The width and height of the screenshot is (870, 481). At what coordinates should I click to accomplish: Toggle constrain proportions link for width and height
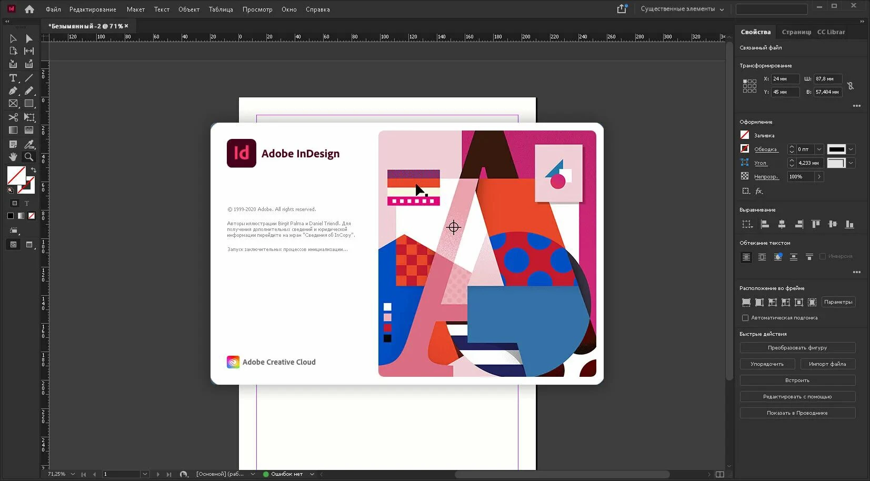(x=851, y=85)
